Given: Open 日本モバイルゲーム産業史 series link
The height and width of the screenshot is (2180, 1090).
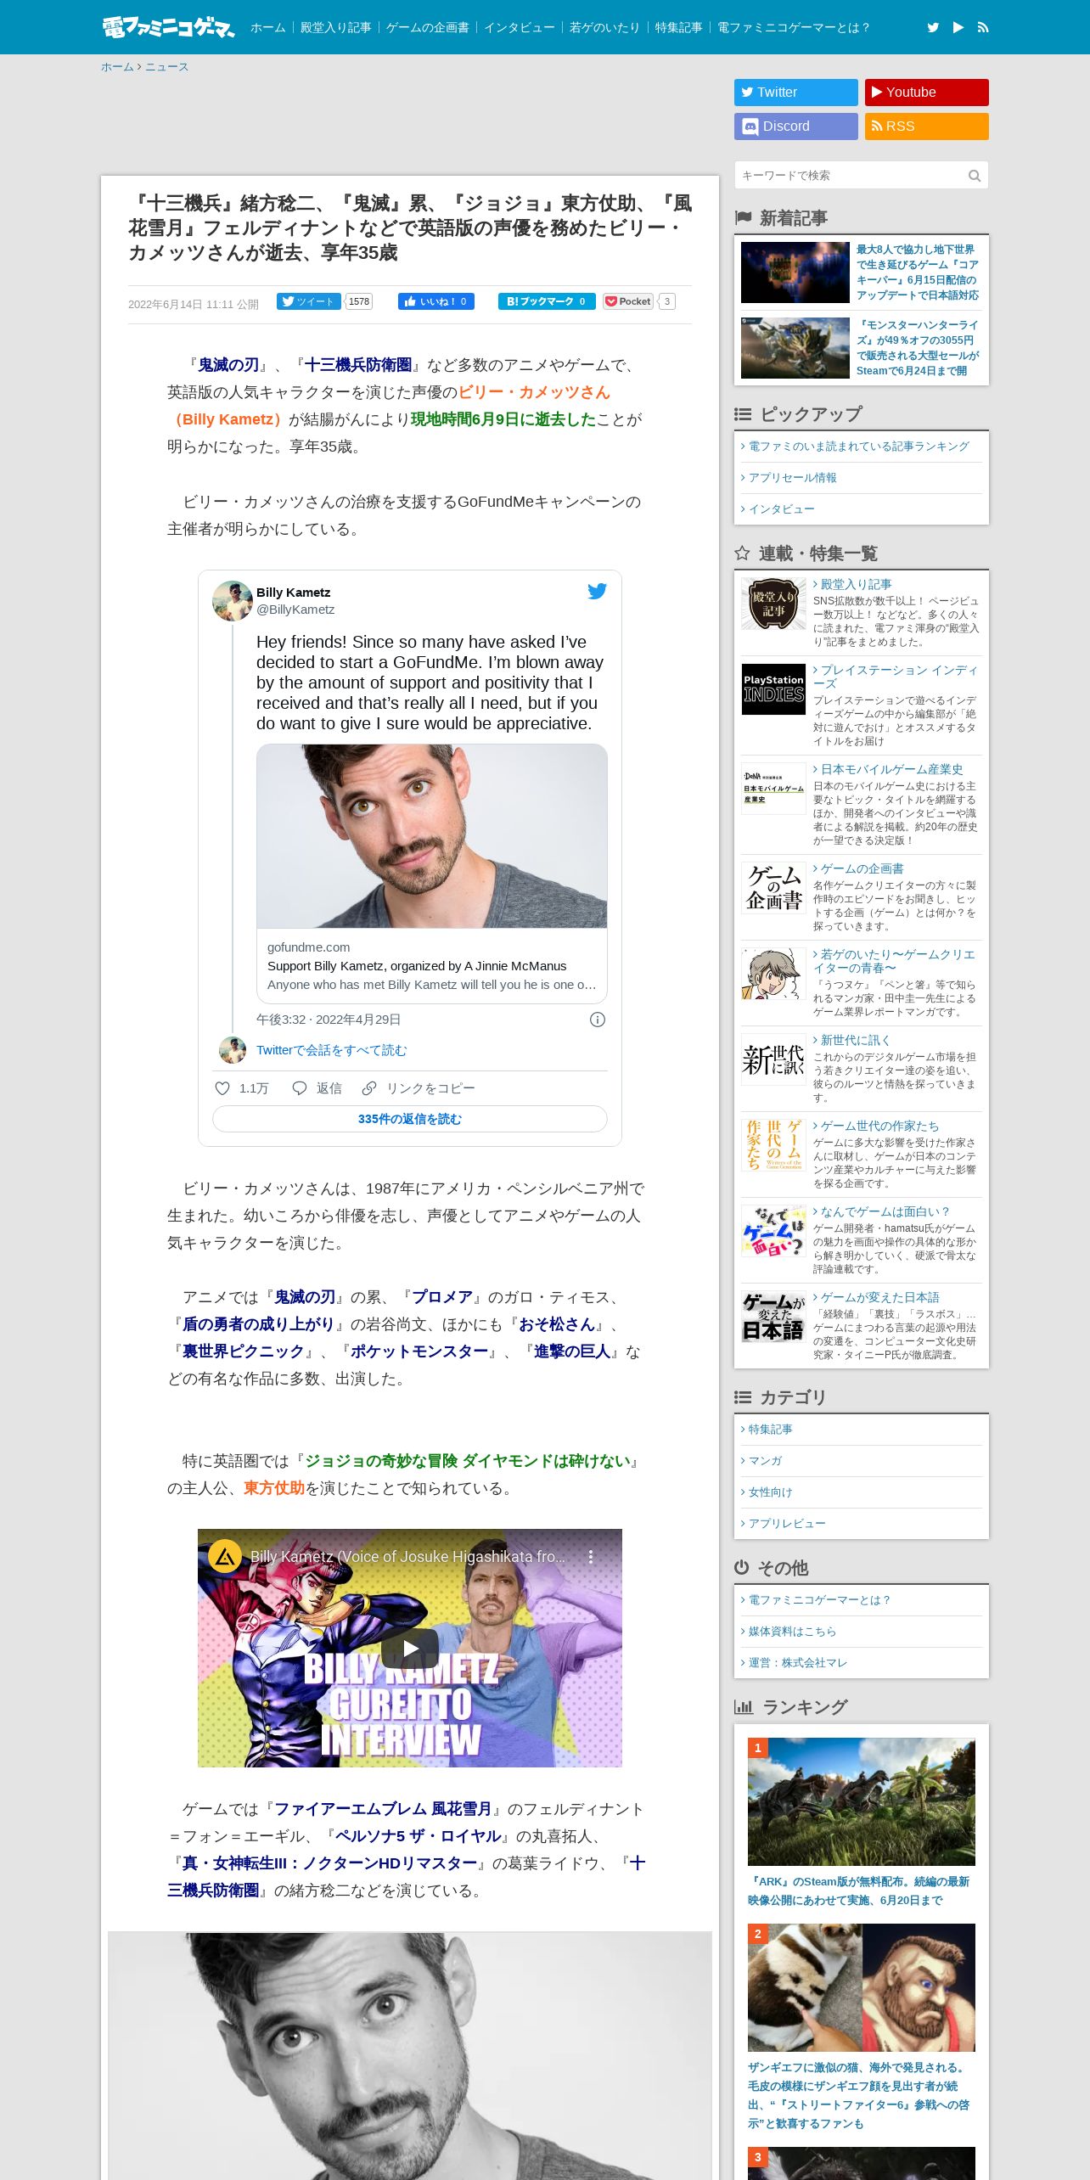Looking at the screenshot, I should click(891, 769).
